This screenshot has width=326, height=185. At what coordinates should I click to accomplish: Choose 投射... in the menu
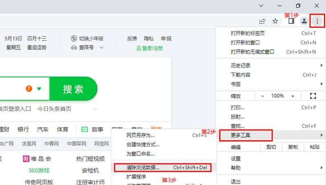(270, 117)
